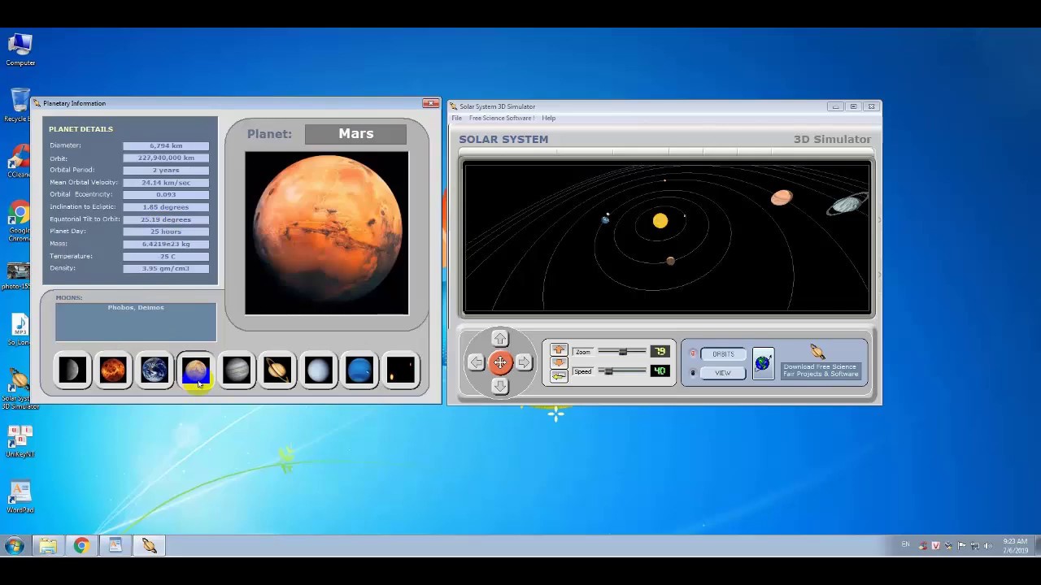
Task: Click the down arrow on the navigation pad
Action: (x=500, y=386)
